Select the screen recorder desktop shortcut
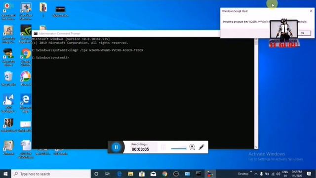 pyautogui.click(x=8, y=11)
